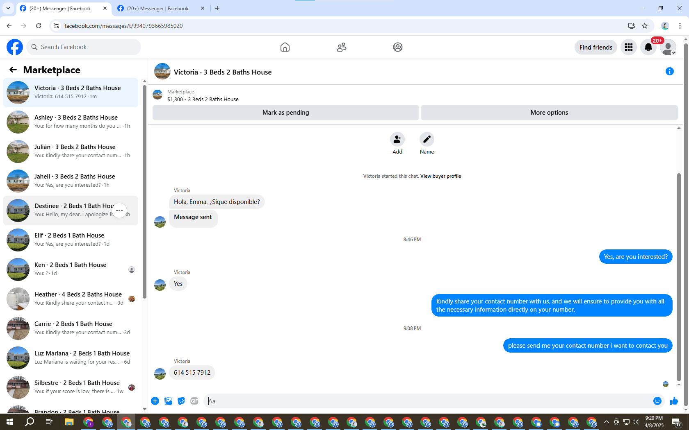Viewport: 689px width, 430px height.
Task: Click the Hola, Emma. ¿Sigue disponible? message
Action: point(217,202)
